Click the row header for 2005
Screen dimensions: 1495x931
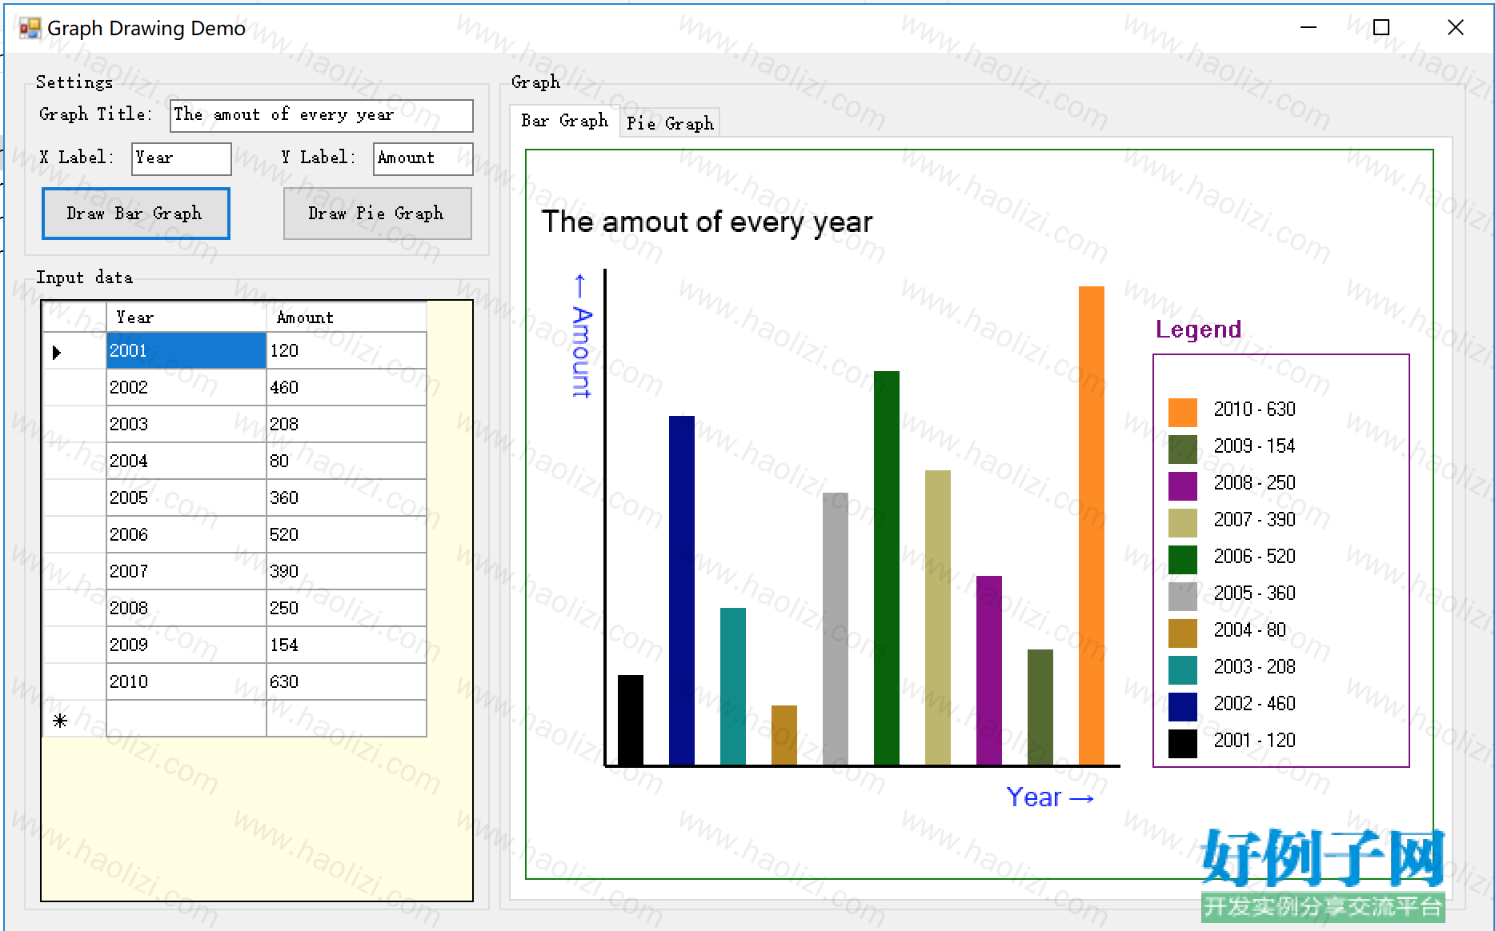74,498
